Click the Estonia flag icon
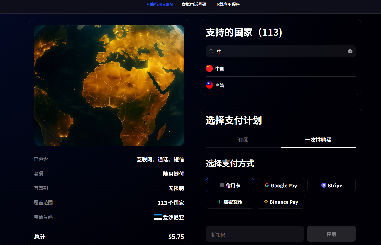The image size is (381, 245). click(x=158, y=217)
